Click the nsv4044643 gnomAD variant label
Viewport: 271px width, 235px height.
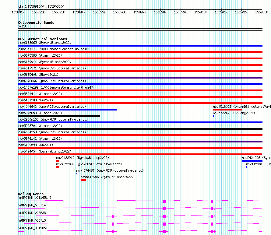click(x=52, y=107)
